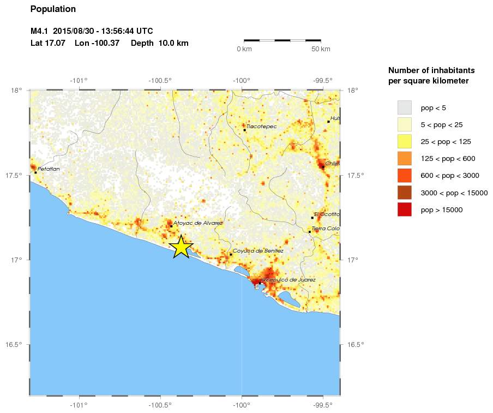Click the 'Atoyac de Alvarez' map label
The height and width of the screenshot is (413, 493).
click(198, 223)
